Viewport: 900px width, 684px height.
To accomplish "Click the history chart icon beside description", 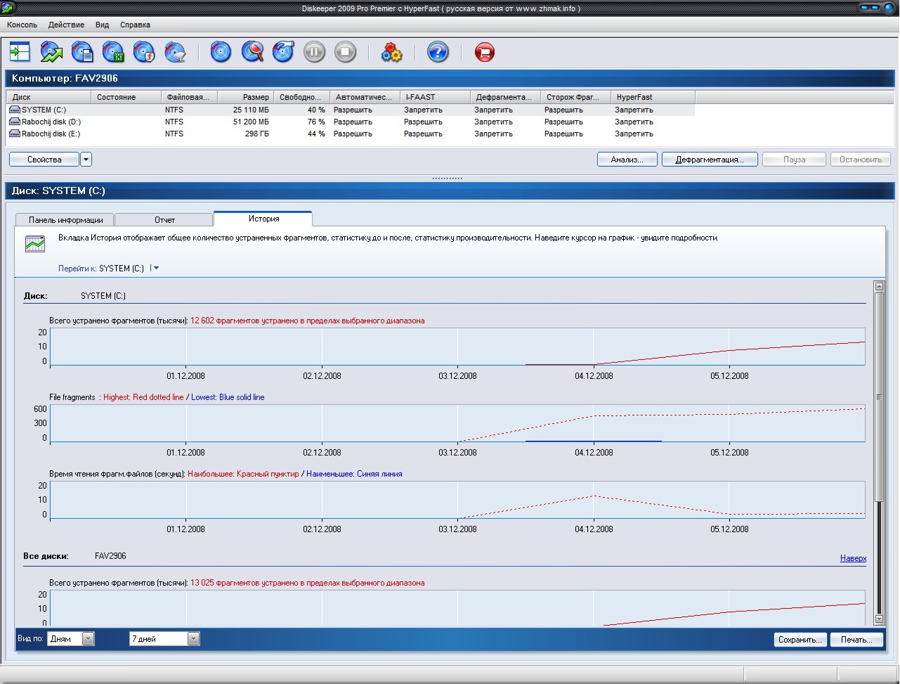I will tap(35, 244).
